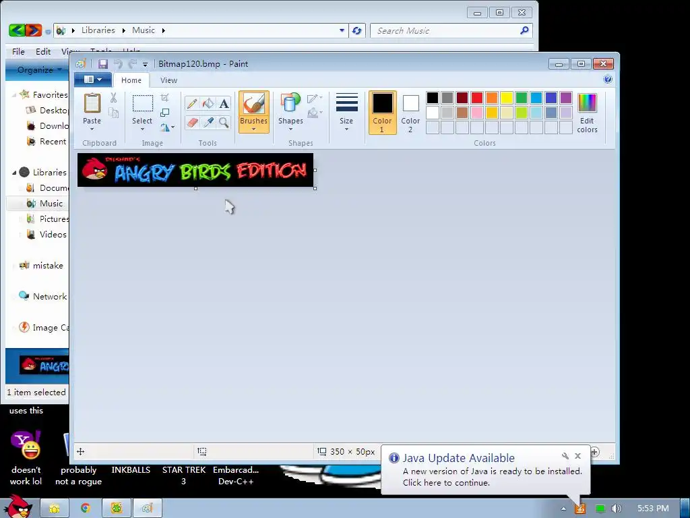
Task: Open notification options wrench icon
Action: (565, 456)
